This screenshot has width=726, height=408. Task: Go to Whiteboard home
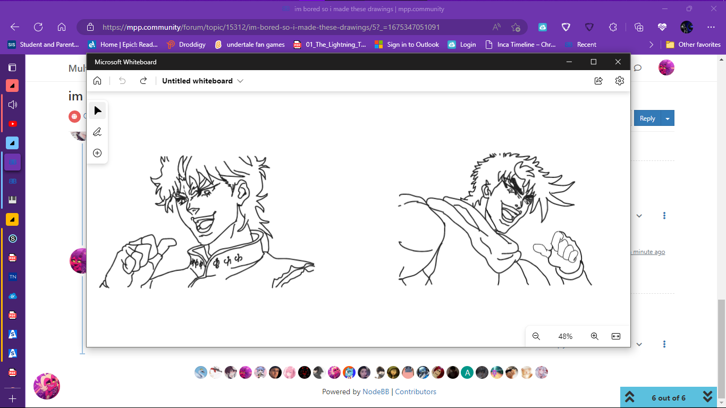97,81
